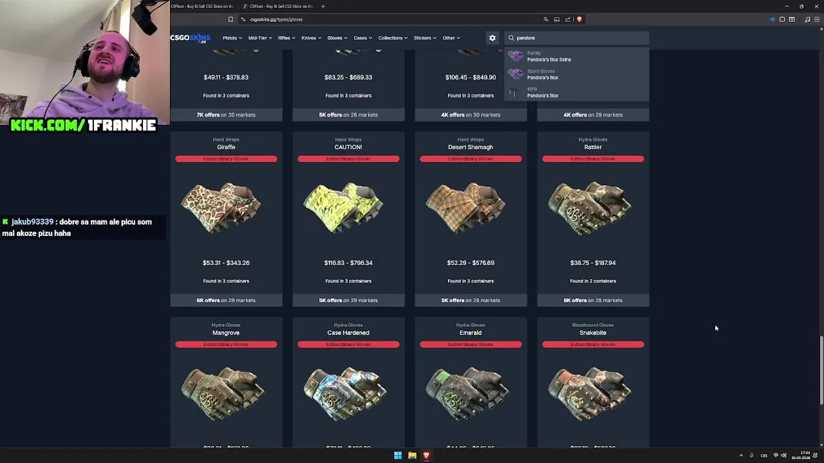The height and width of the screenshot is (463, 824).
Task: Click the network icon in system tray
Action: click(x=776, y=455)
